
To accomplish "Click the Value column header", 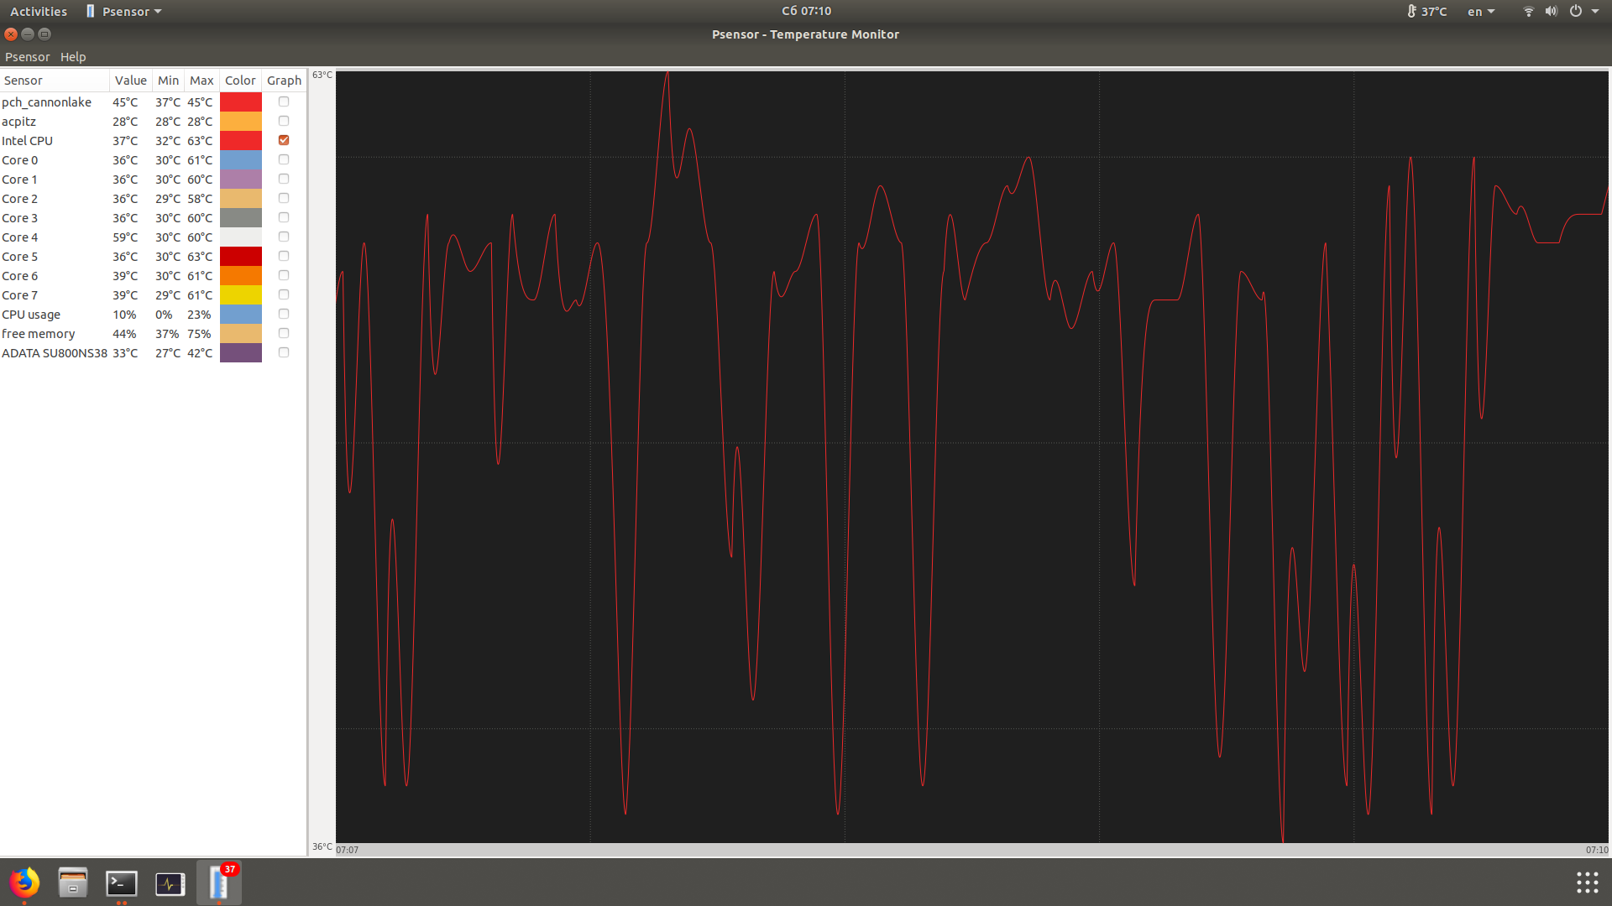I will click(x=130, y=81).
